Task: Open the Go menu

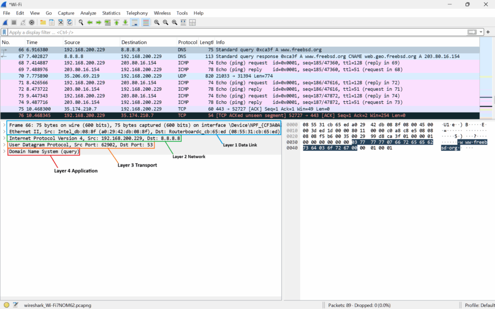Action: point(49,13)
